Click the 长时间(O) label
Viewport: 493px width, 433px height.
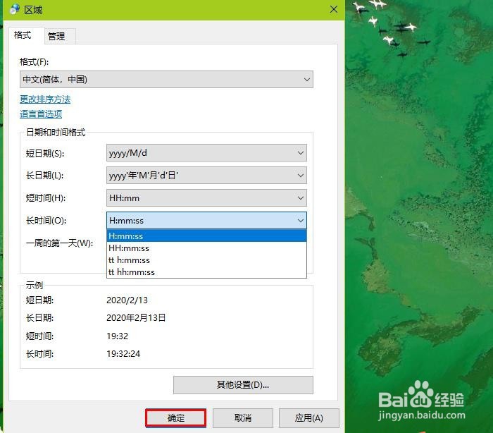tap(46, 221)
